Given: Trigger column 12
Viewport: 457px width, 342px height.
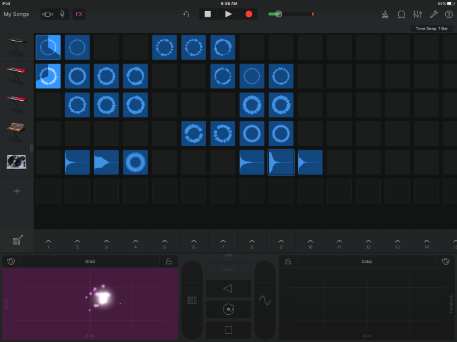Looking at the screenshot, I should 368,244.
